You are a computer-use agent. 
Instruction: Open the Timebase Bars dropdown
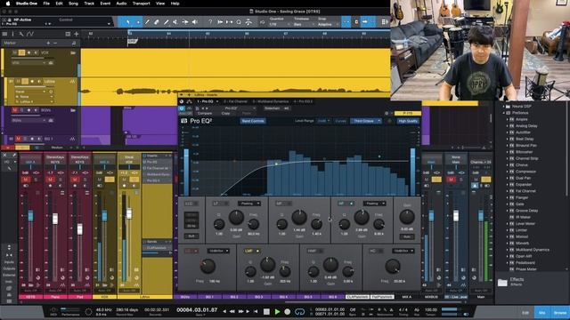click(303, 24)
